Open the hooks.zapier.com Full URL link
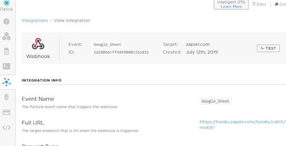This screenshot has height=146, width=286. pyautogui.click(x=243, y=124)
